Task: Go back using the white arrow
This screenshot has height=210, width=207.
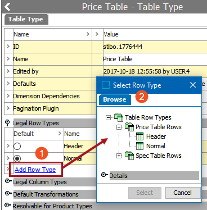Action: point(7,7)
